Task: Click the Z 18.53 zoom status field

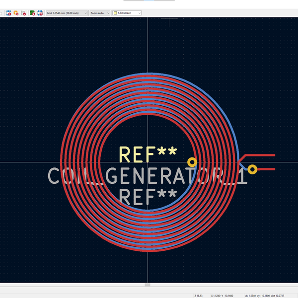Action: (198, 296)
